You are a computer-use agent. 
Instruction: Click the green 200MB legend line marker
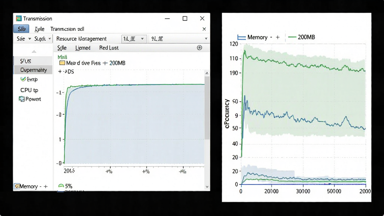(x=292, y=37)
